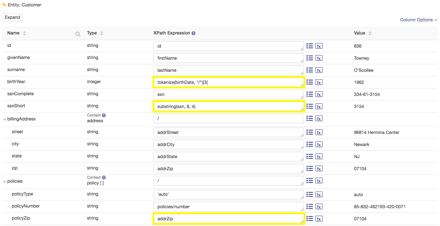This screenshot has height=226, width=440.
Task: Click the list icon beside givenName row
Action: coord(309,58)
